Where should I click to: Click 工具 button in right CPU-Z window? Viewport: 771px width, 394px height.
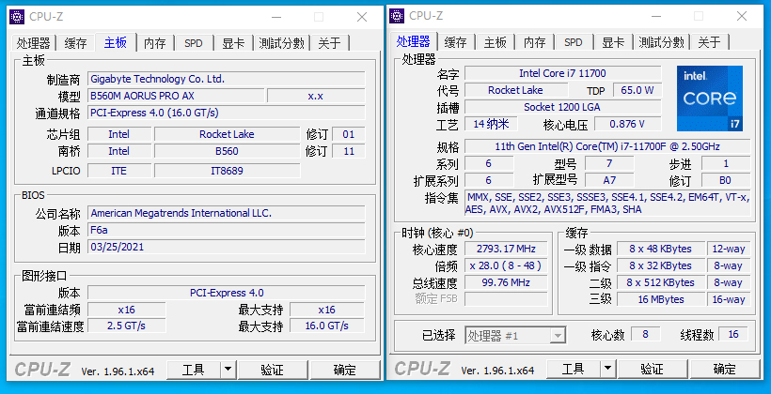pyautogui.click(x=574, y=370)
